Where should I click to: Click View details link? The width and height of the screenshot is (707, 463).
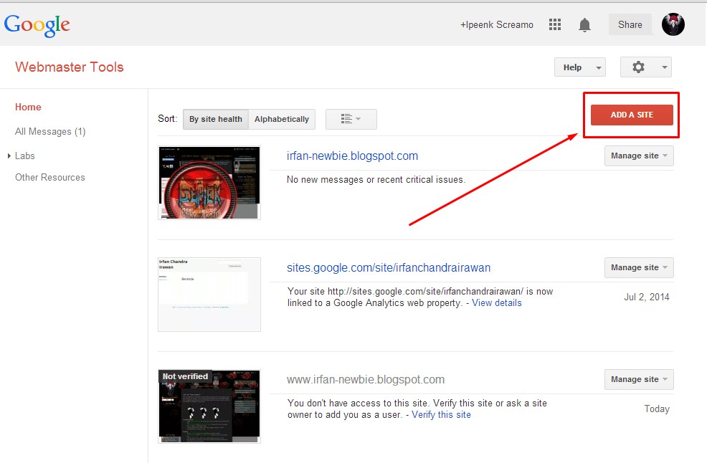pos(496,303)
